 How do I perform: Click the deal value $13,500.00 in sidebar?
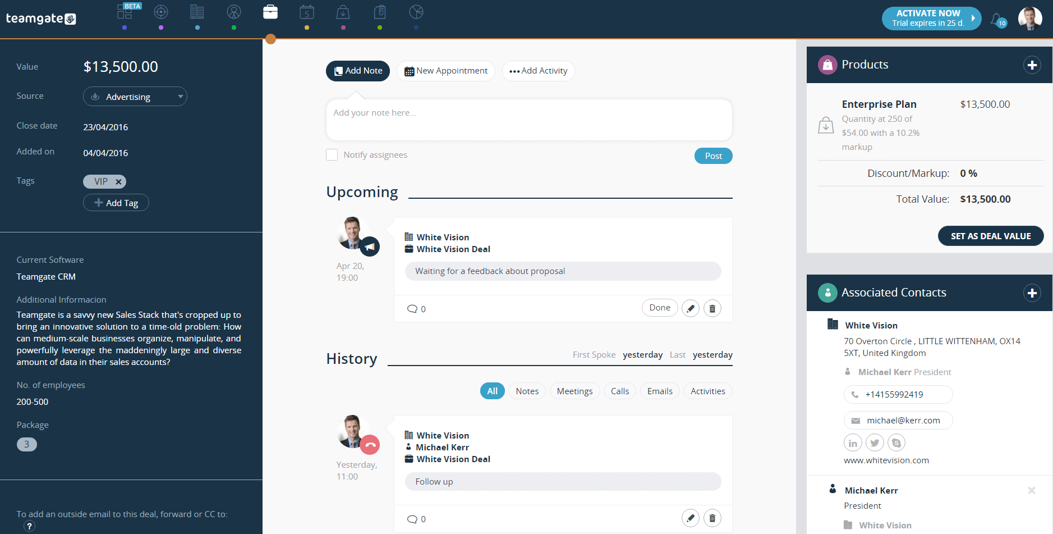point(121,67)
